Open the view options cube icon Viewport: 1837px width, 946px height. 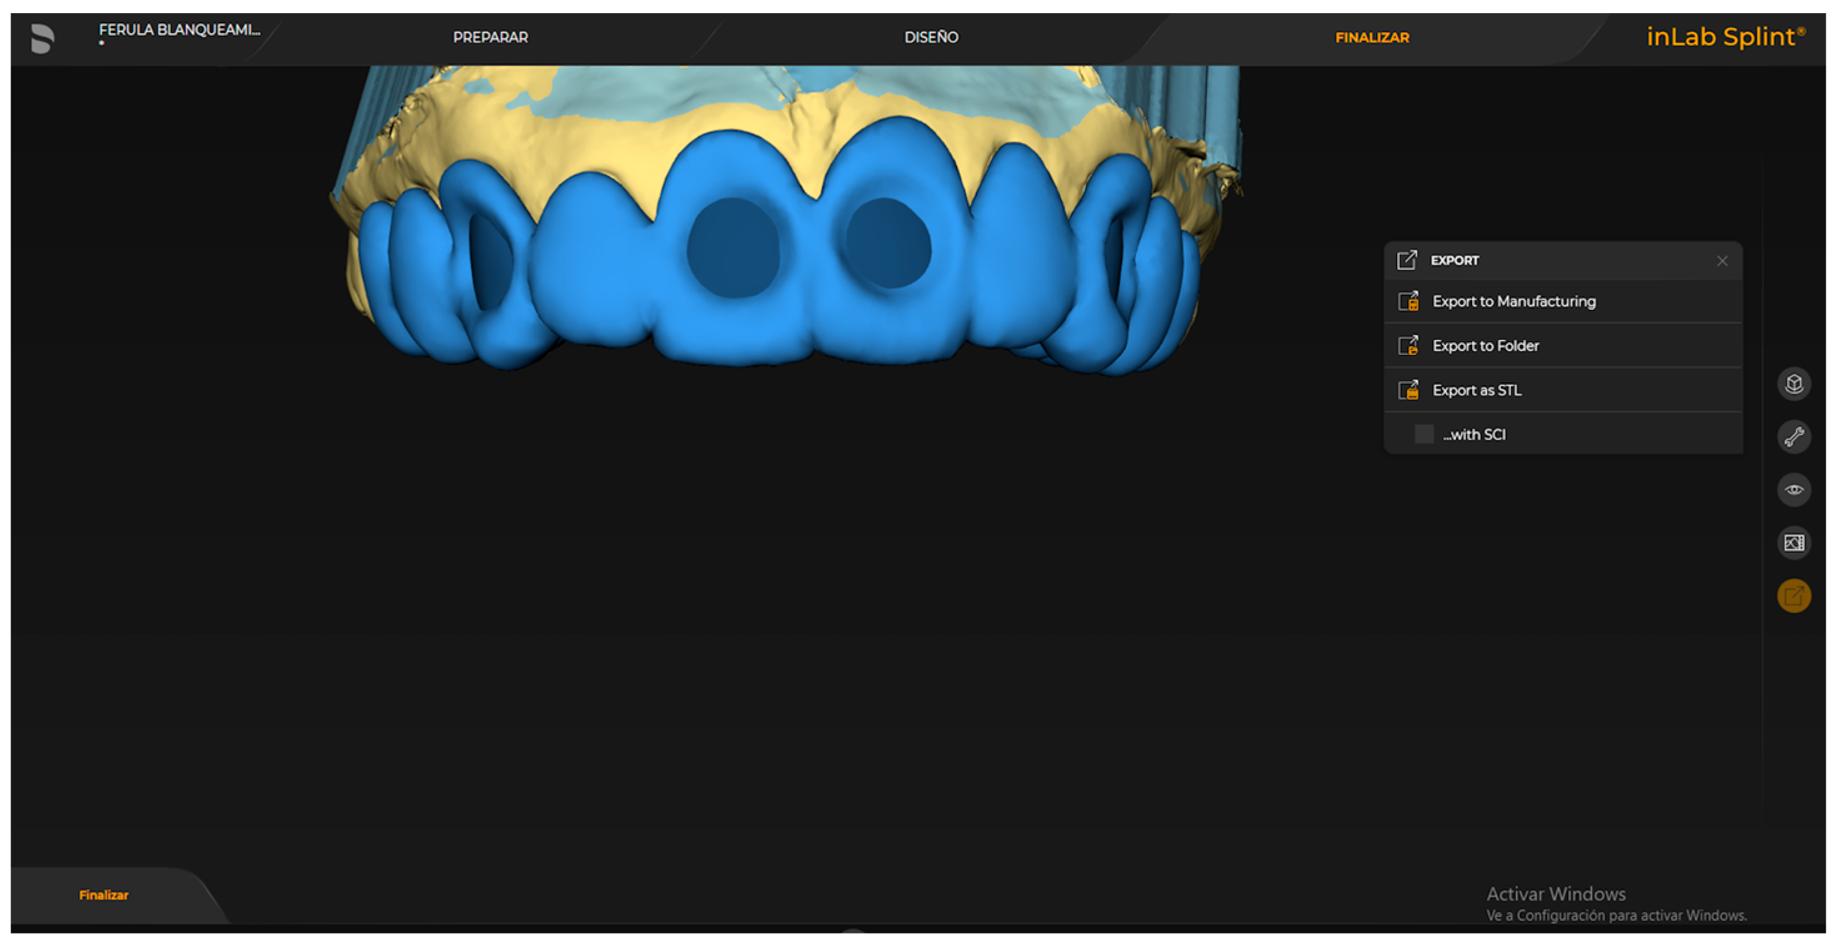pyautogui.click(x=1793, y=383)
